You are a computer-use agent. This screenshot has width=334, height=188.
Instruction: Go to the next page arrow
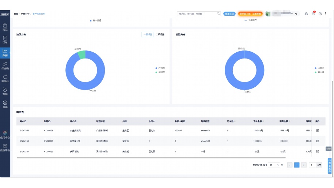[x=304, y=165]
